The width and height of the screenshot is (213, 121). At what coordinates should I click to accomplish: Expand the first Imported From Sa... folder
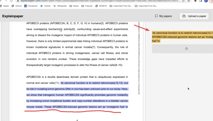tap(121, 6)
